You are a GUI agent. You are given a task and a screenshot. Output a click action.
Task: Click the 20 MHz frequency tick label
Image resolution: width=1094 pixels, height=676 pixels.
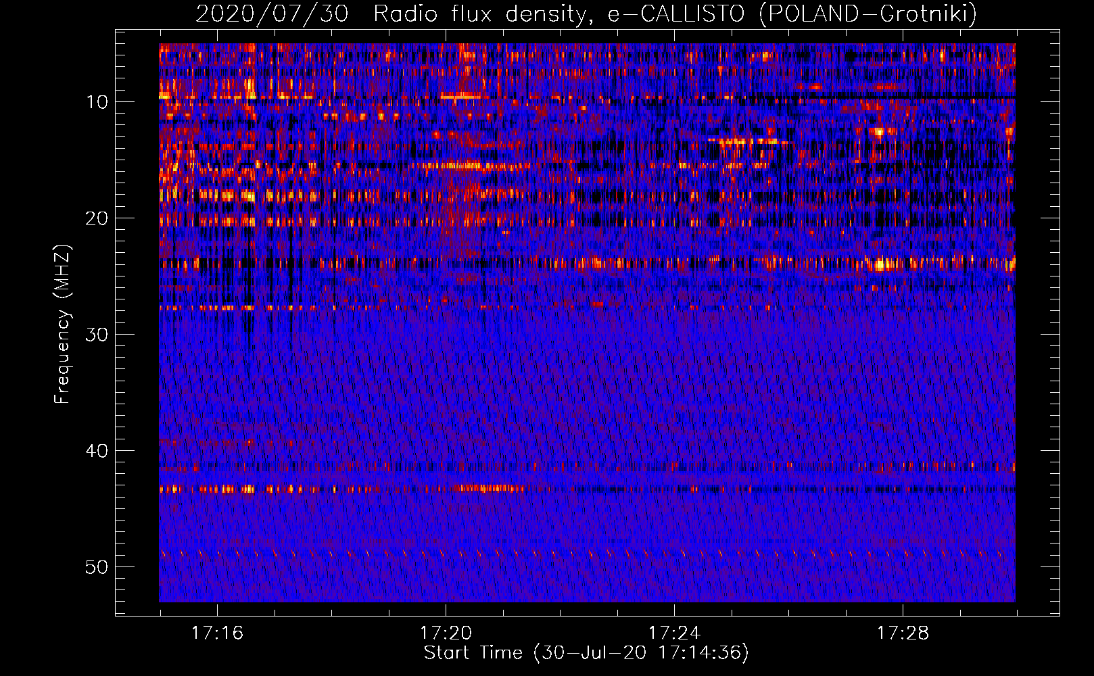point(97,218)
